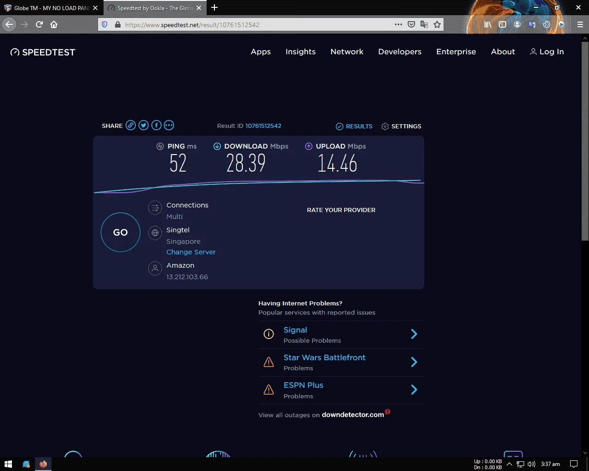Image resolution: width=589 pixels, height=471 pixels.
Task: Click Change Server link
Action: click(191, 252)
